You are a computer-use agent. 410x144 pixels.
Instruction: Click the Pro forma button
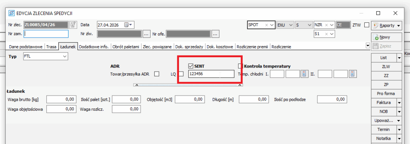point(386,94)
